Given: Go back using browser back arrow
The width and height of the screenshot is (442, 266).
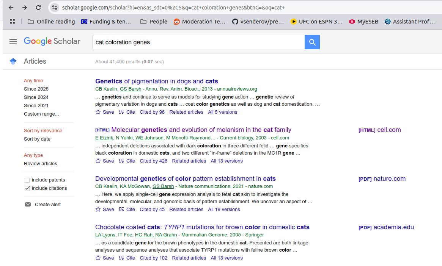Looking at the screenshot, I should (x=11, y=8).
